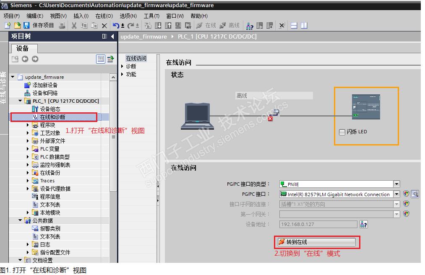Enable the 闪烁 LED checkbox
Screen dimensions: 425x275
pyautogui.click(x=342, y=132)
